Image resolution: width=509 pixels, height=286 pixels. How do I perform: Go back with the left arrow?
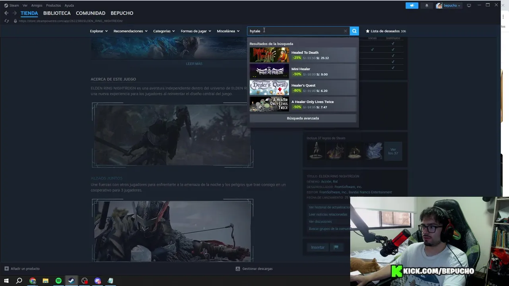[6, 13]
